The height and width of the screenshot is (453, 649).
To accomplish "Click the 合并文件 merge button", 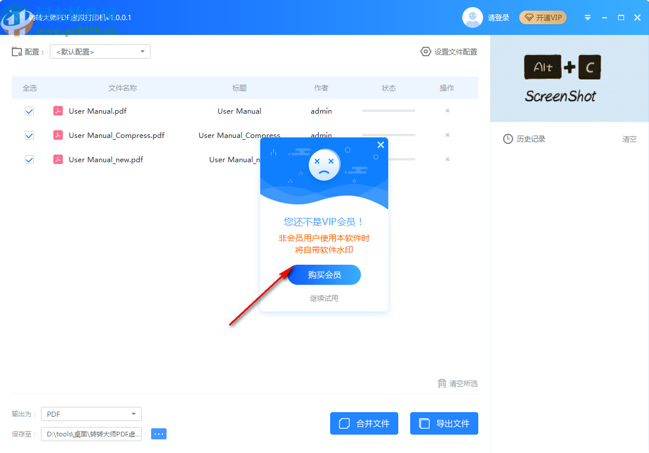I will tap(365, 423).
